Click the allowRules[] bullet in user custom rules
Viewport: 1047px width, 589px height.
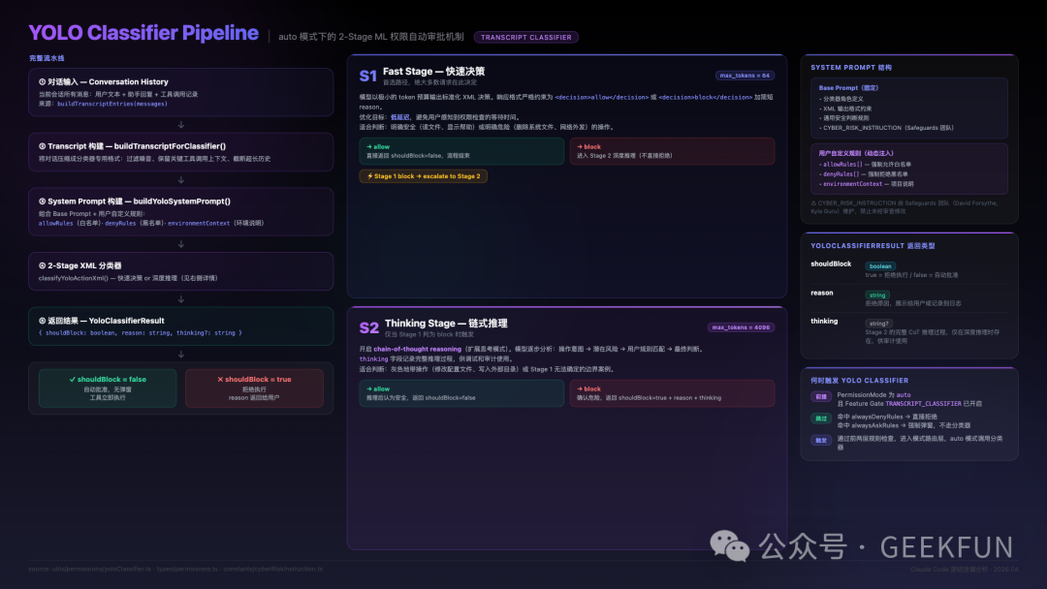point(866,164)
